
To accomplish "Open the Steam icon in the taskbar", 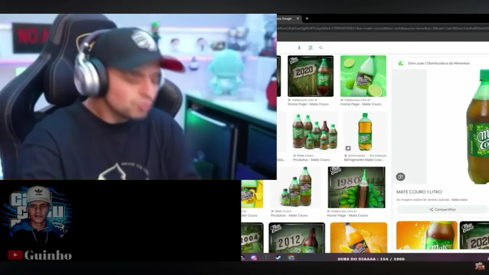I will tap(279, 258).
